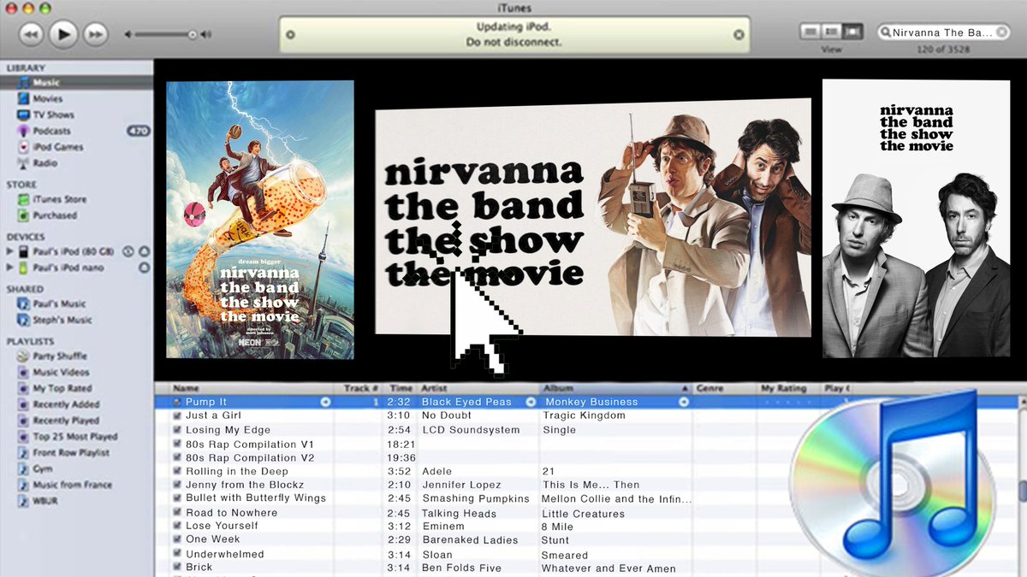Uncheck the Road to Nowhere checkbox
The height and width of the screenshot is (577, 1027).
coord(177,513)
